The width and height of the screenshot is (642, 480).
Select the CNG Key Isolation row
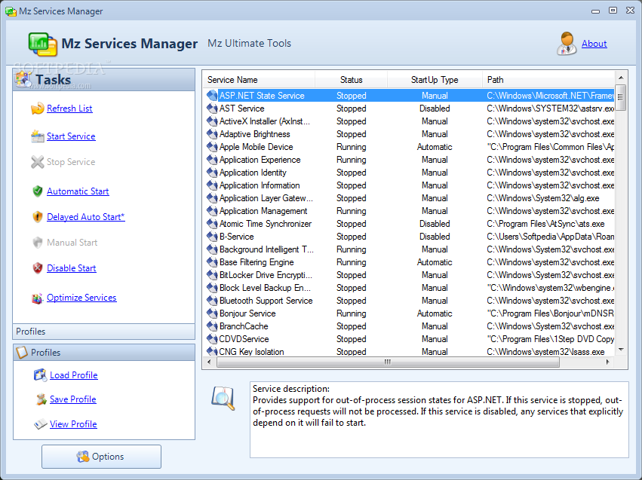click(410, 352)
